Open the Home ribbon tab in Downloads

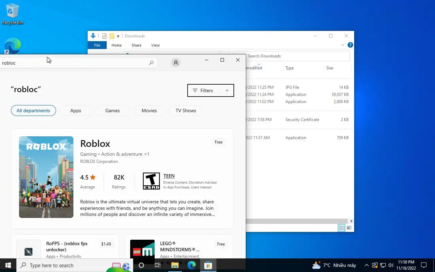[117, 45]
